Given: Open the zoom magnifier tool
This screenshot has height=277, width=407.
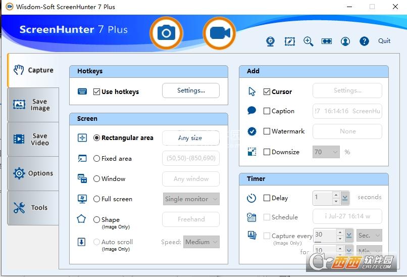Looking at the screenshot, I should point(308,41).
